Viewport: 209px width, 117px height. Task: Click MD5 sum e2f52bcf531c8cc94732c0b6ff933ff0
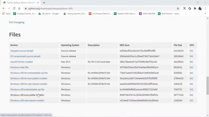click(137, 51)
